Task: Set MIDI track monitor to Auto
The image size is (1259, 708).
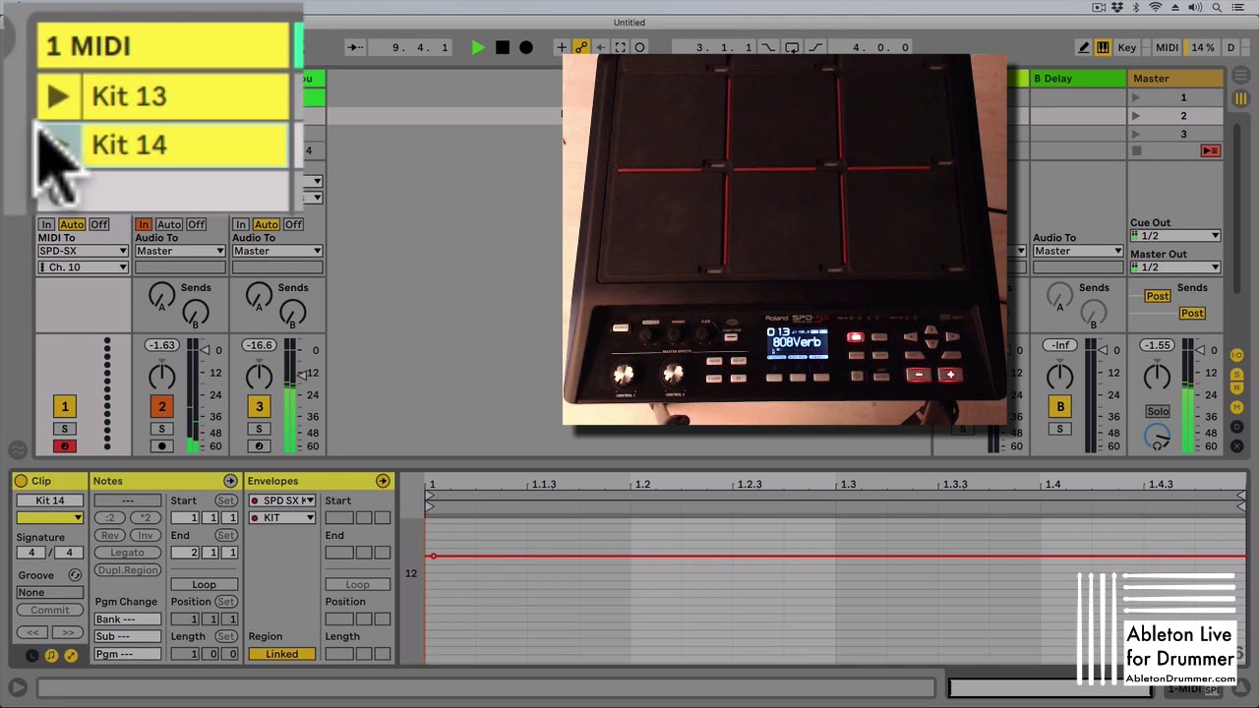Action: [x=72, y=224]
